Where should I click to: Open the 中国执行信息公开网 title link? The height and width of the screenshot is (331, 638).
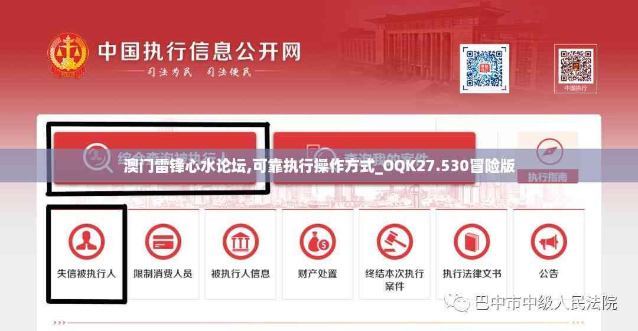click(199, 52)
